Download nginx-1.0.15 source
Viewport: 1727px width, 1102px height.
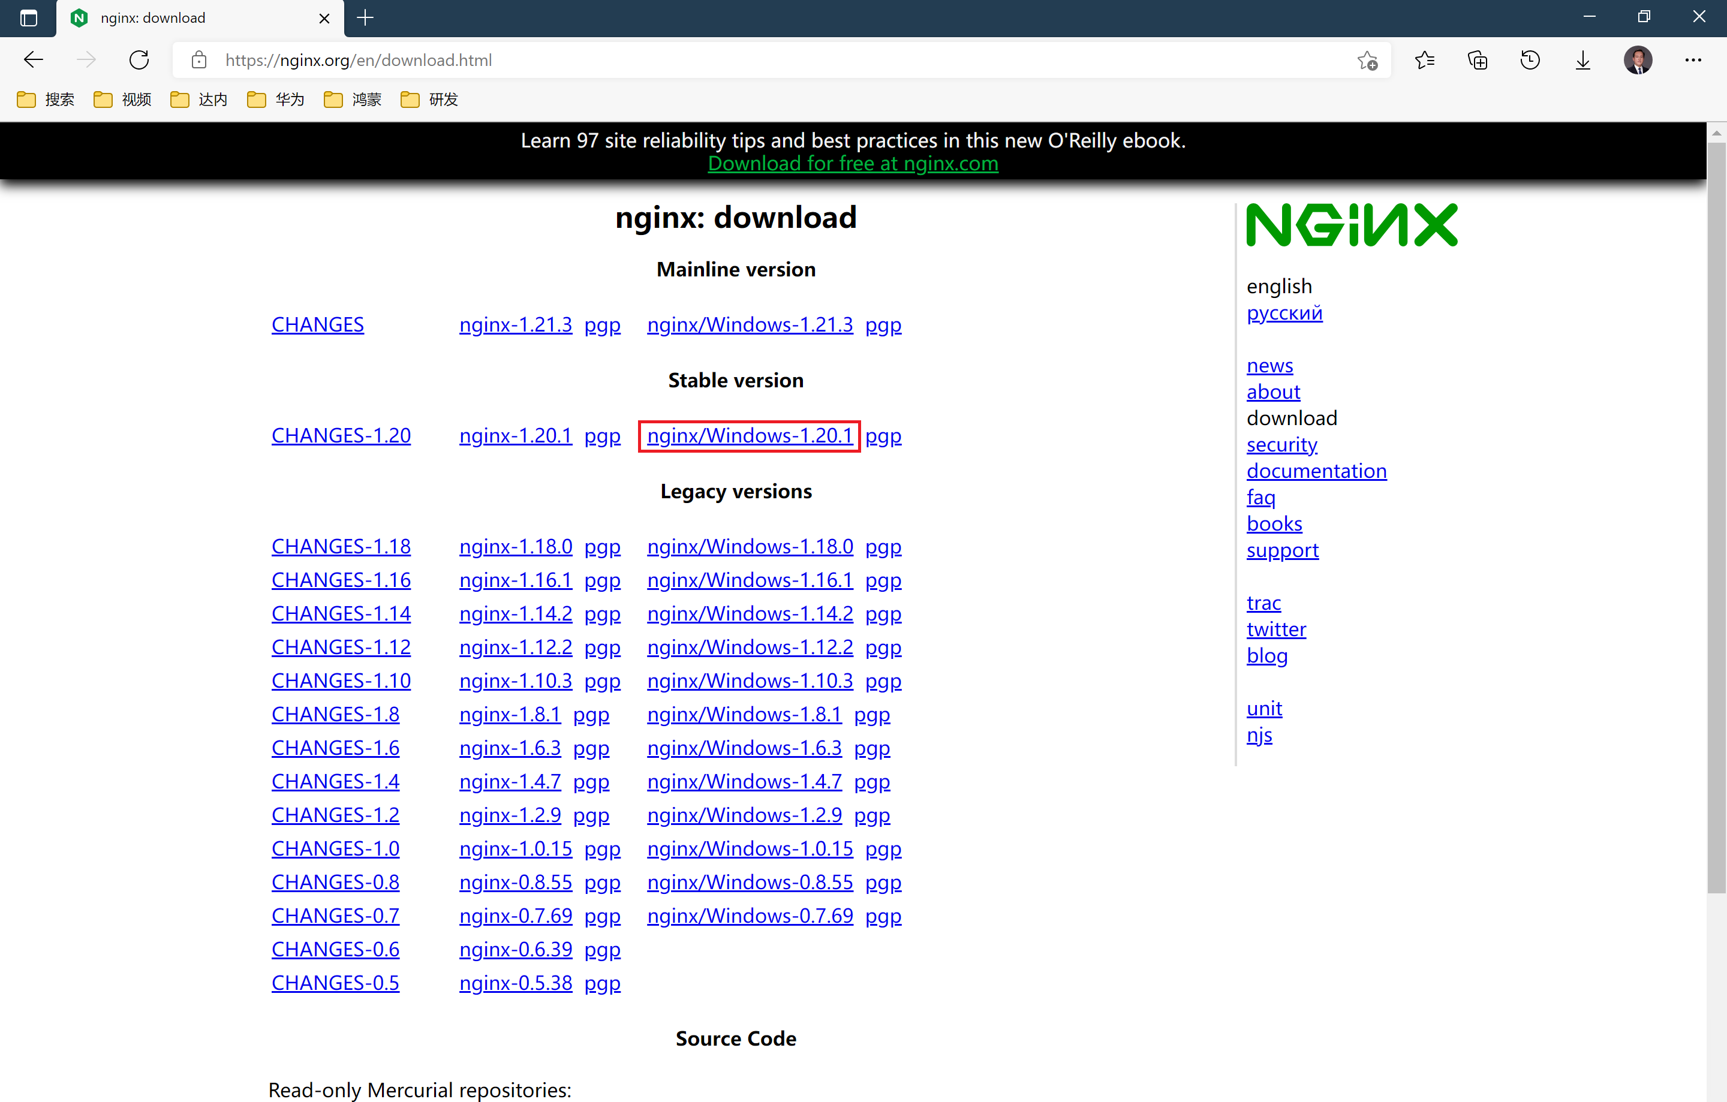pyautogui.click(x=516, y=849)
